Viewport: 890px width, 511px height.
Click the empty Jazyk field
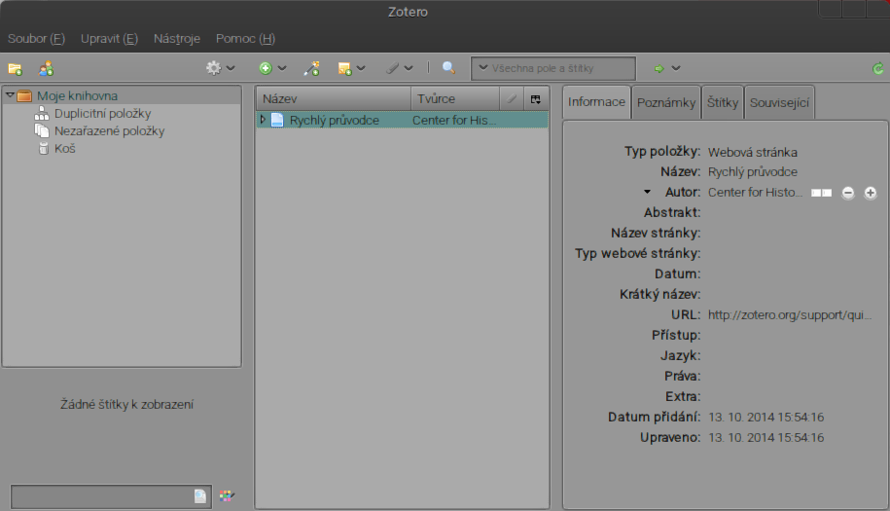(x=792, y=356)
